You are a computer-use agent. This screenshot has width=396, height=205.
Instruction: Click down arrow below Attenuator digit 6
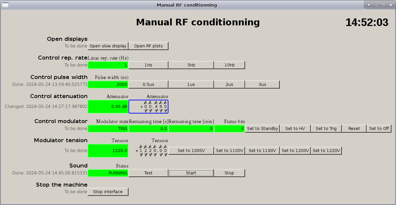161,111
